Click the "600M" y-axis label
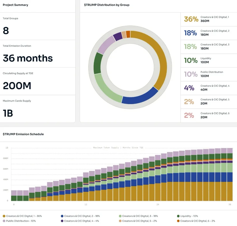Image resolution: width=237 pixels, height=226 pixels. pyautogui.click(x=5, y=169)
